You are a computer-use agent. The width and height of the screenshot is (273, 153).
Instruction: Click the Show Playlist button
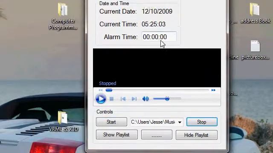pos(116,135)
